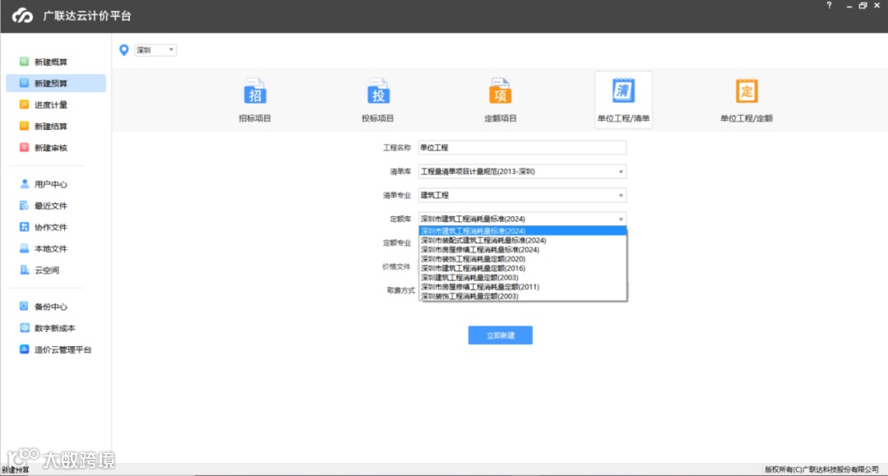Click the 新建预算 status bar text
The height and width of the screenshot is (476, 888).
16,469
